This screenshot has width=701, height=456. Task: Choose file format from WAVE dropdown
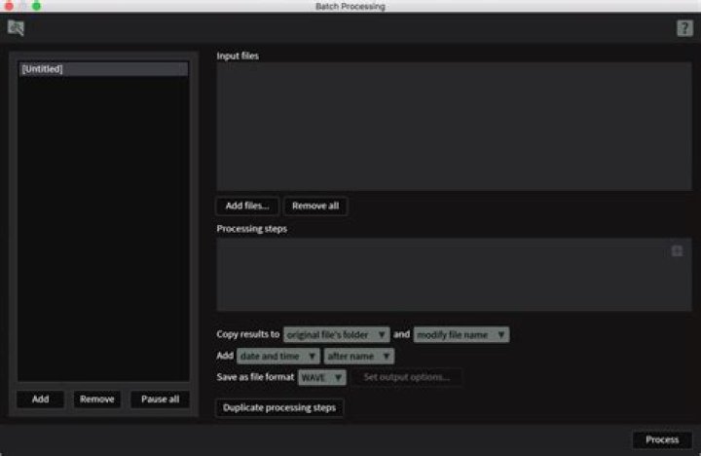[x=321, y=377]
